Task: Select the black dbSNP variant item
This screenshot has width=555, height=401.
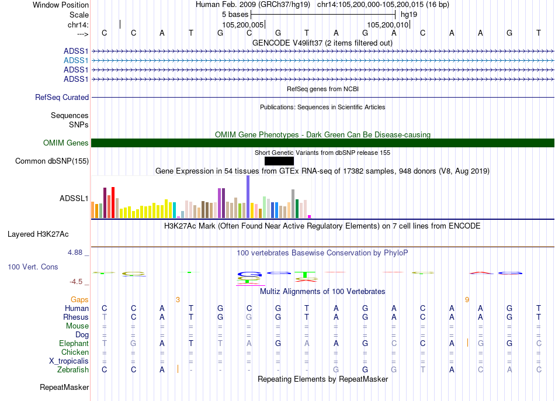Action: click(x=279, y=161)
